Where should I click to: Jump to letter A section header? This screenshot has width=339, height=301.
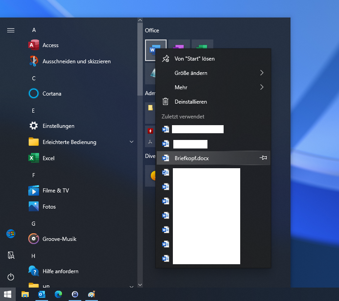[34, 30]
